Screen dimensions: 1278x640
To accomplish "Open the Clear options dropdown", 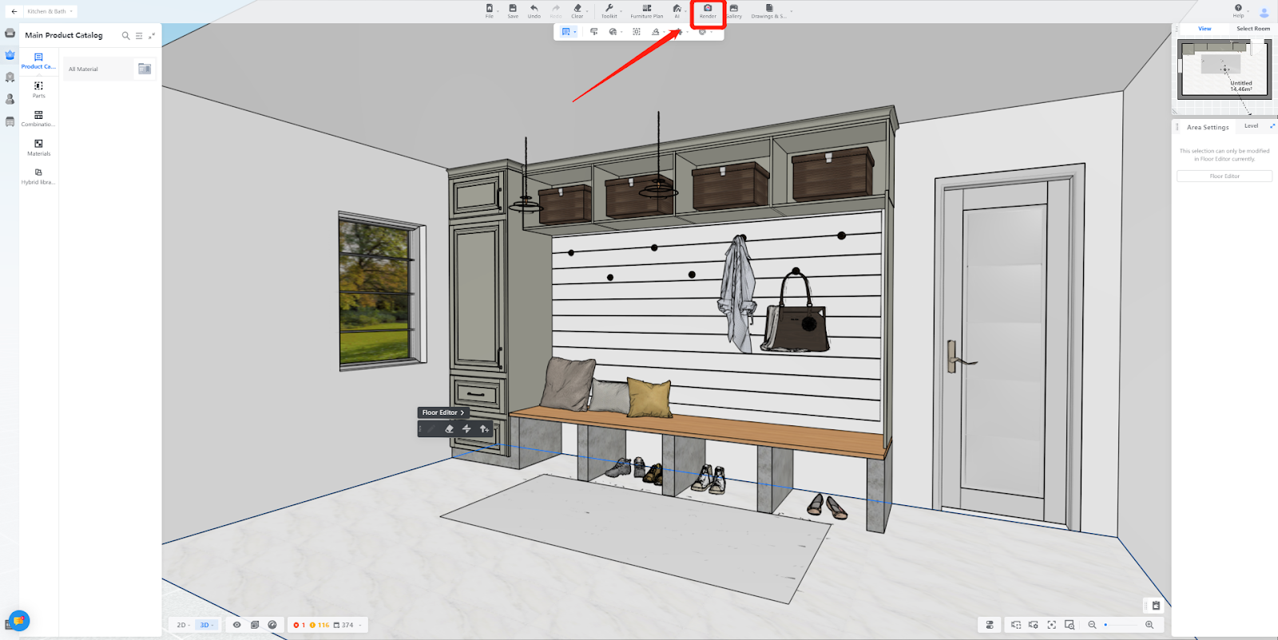I will (587, 11).
